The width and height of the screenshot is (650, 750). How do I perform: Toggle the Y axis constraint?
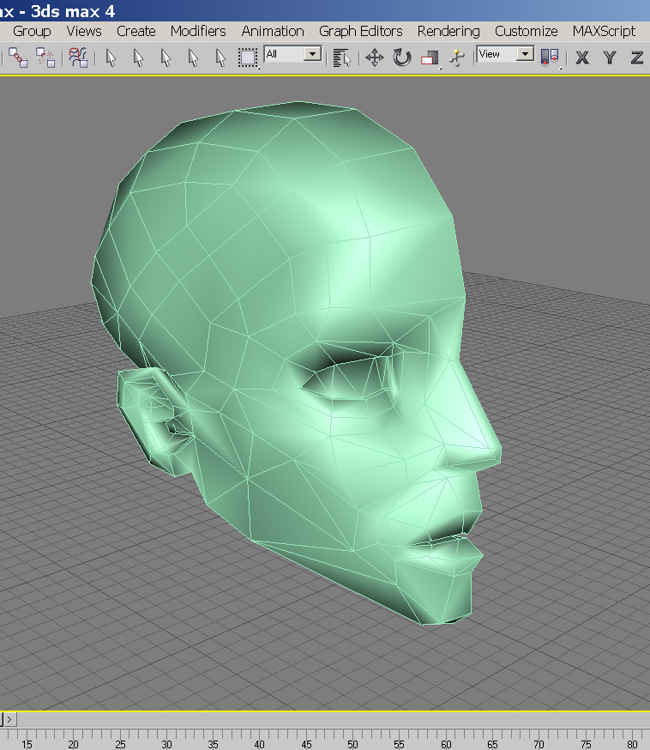tap(610, 57)
